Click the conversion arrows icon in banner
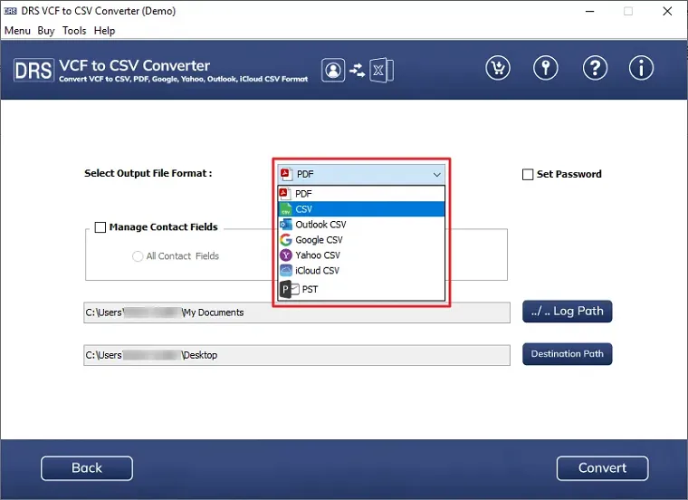Viewport: 688px width, 500px height. pyautogui.click(x=358, y=71)
